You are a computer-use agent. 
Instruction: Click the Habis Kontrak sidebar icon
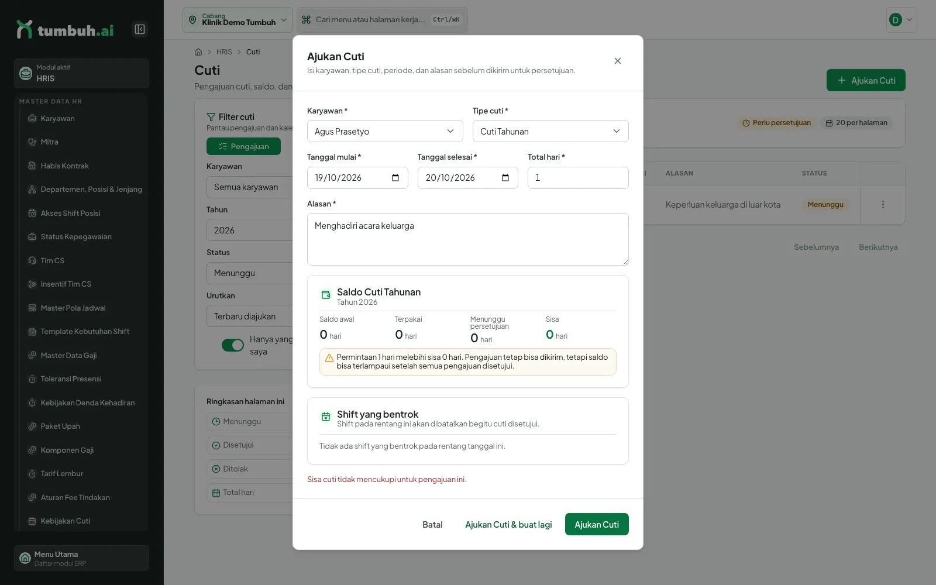(32, 166)
